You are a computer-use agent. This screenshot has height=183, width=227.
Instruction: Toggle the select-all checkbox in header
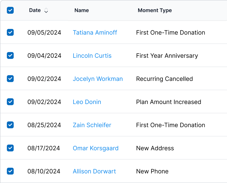(10, 10)
